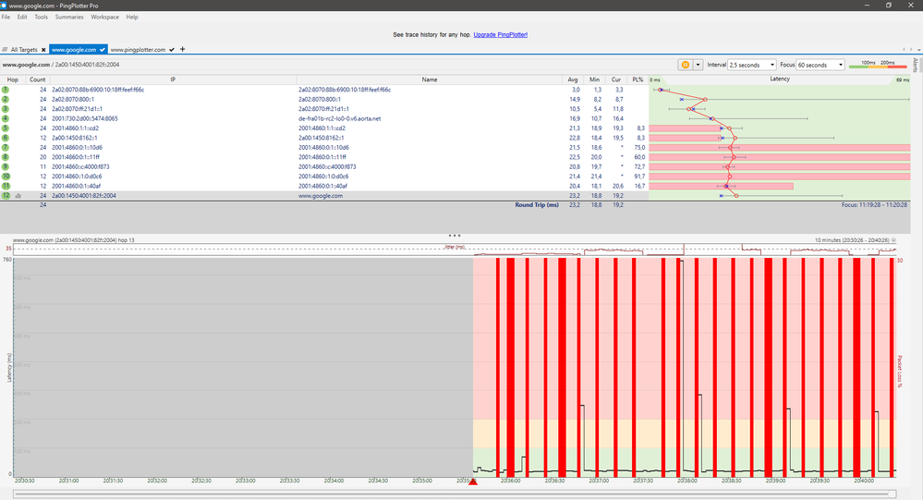The height and width of the screenshot is (500, 923).
Task: Click the hop 1 green circle icon
Action: pos(6,90)
